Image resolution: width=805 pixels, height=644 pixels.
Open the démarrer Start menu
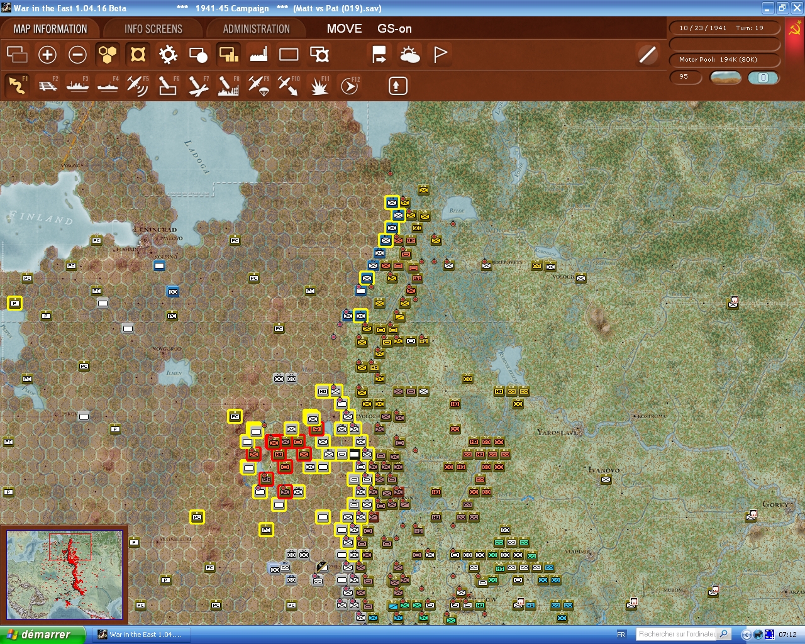[x=42, y=635]
